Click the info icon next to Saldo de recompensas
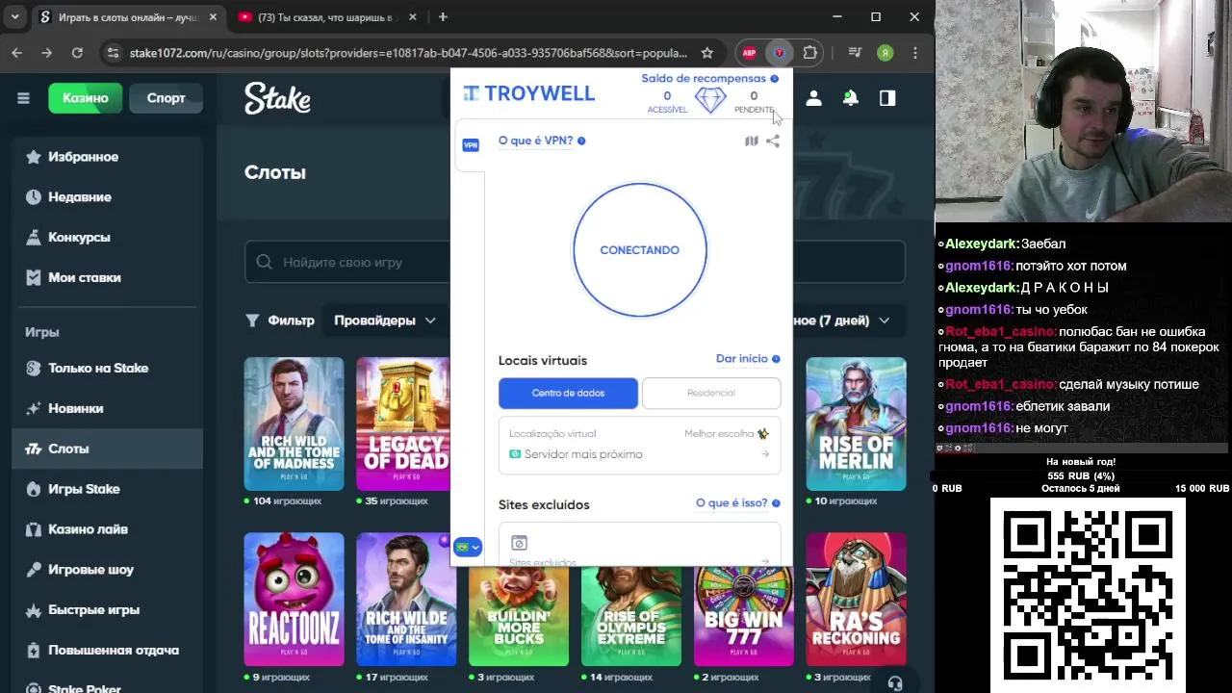The height and width of the screenshot is (693, 1232). point(775,79)
